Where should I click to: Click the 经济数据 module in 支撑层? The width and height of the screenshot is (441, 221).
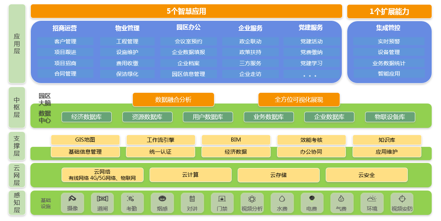tap(236, 152)
